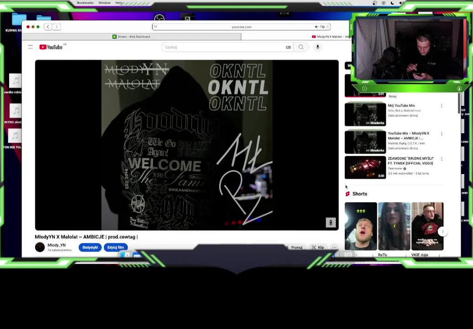Open Mój YouTube Mix title

point(401,106)
